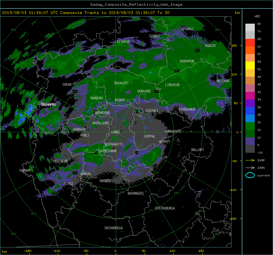Select the HOSPET city label
Screen dimensions: 273x255
164,142
